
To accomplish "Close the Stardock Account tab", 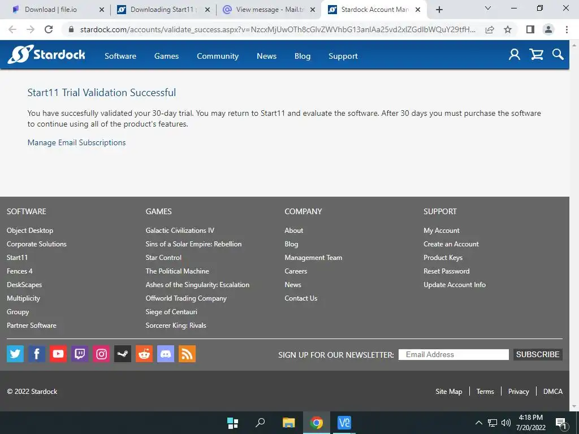I will 418,10.
